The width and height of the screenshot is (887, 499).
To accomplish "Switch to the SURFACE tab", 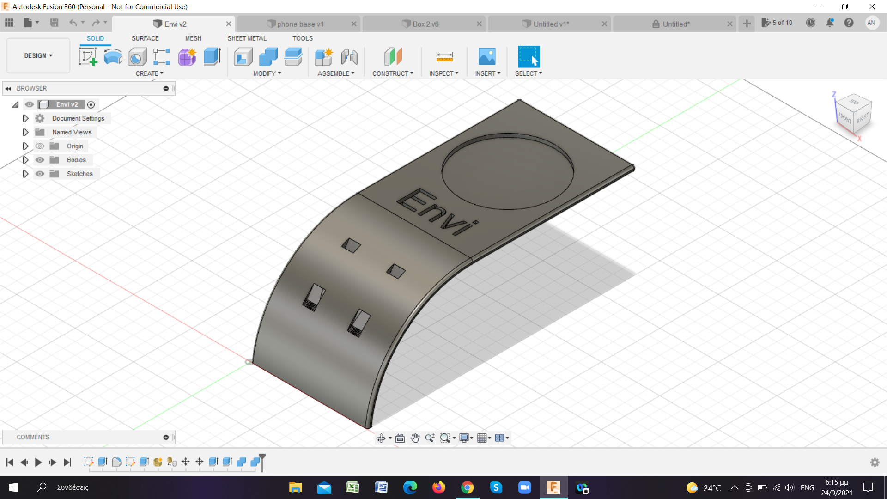I will (x=145, y=38).
